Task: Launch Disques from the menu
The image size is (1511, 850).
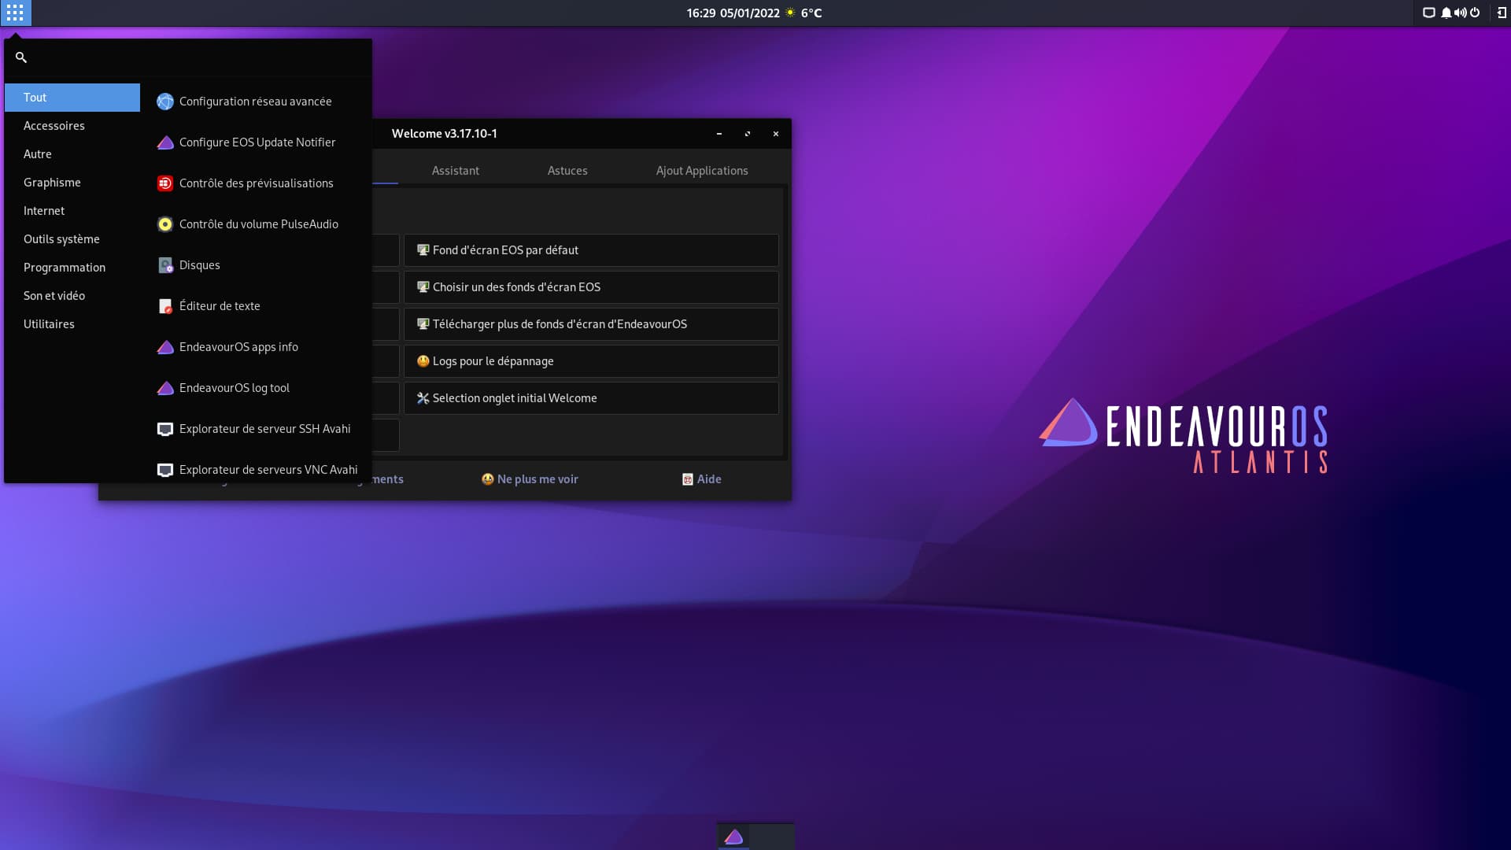Action: (x=257, y=265)
